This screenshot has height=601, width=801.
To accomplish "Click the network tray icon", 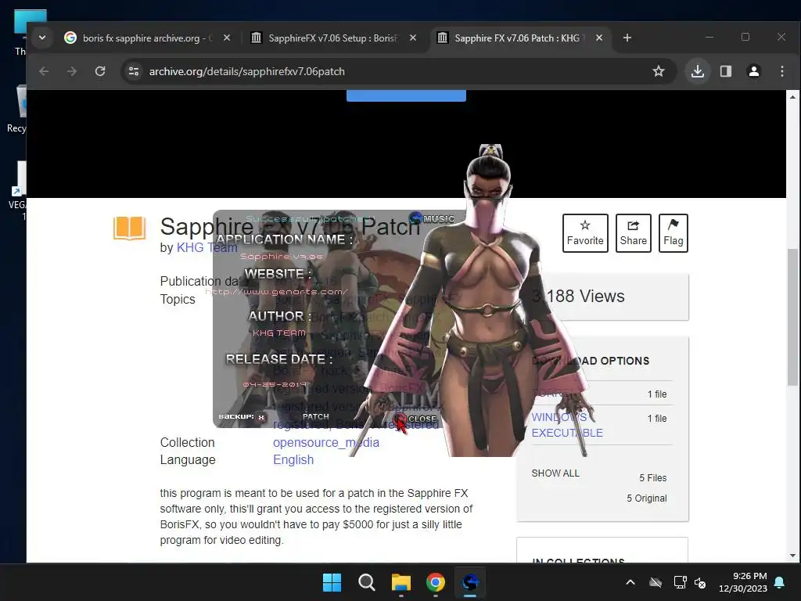I will tap(680, 582).
